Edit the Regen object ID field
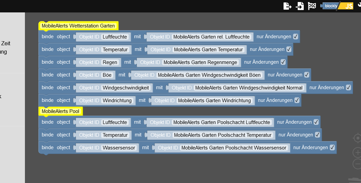This screenshot has width=361, height=183. pyautogui.click(x=110, y=62)
